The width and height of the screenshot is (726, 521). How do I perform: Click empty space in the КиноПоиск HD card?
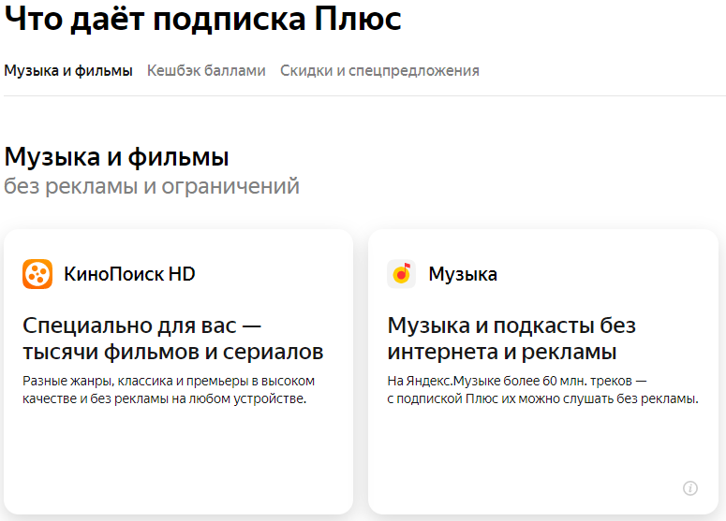click(178, 458)
